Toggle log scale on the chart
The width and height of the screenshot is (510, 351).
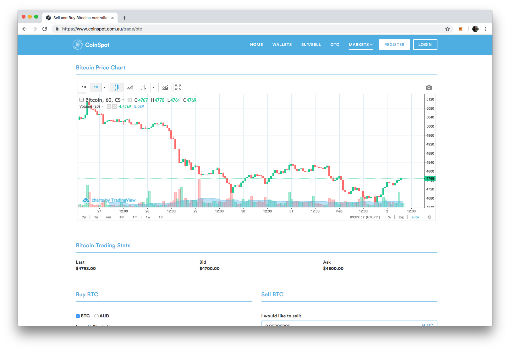(401, 217)
